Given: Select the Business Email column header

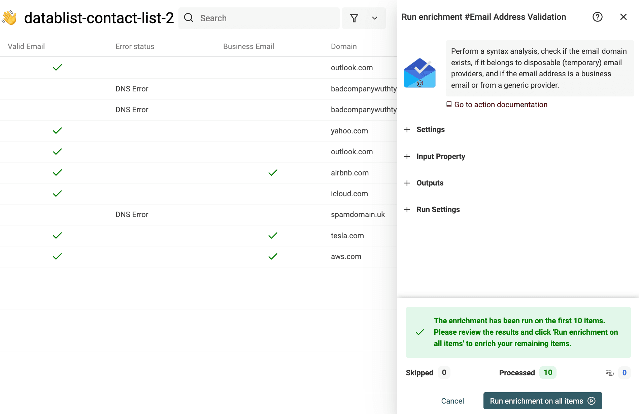Looking at the screenshot, I should 248,46.
